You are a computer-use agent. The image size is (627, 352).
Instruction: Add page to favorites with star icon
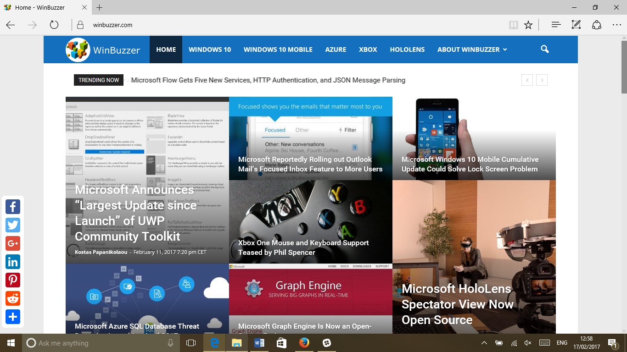coord(528,25)
